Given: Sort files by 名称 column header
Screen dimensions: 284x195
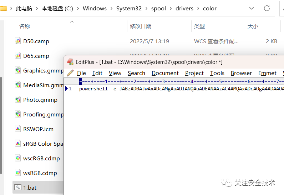Looking at the screenshot, I should [25, 26].
